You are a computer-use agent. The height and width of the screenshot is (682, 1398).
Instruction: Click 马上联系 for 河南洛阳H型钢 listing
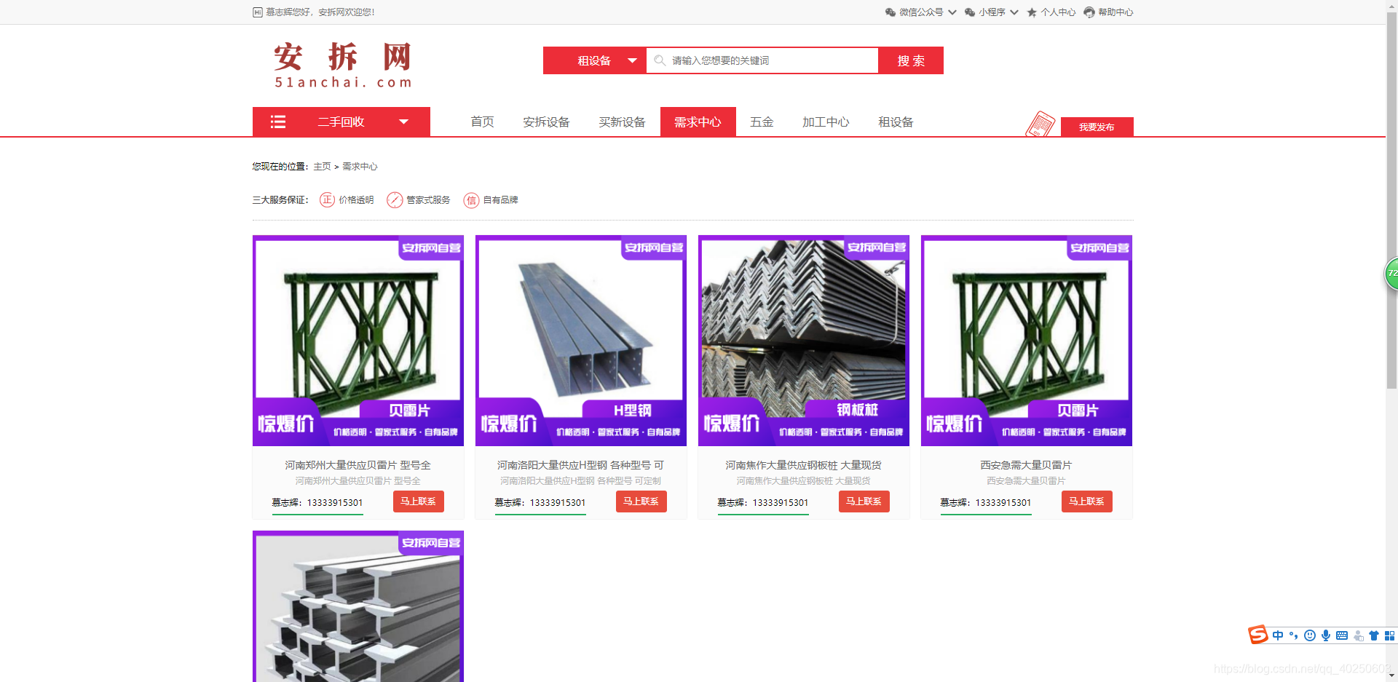641,501
